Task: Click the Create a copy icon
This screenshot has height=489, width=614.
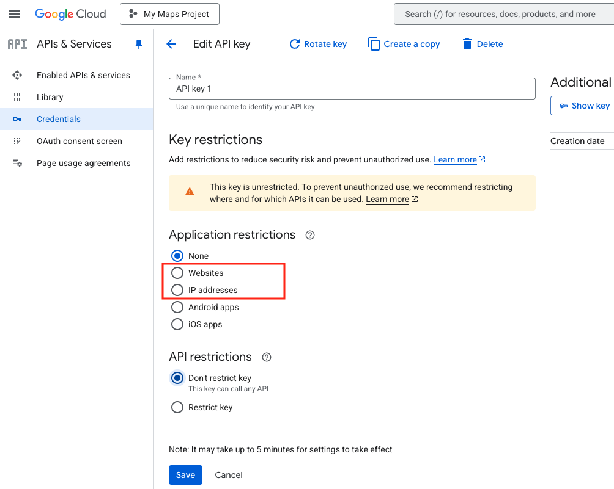Action: [x=374, y=44]
